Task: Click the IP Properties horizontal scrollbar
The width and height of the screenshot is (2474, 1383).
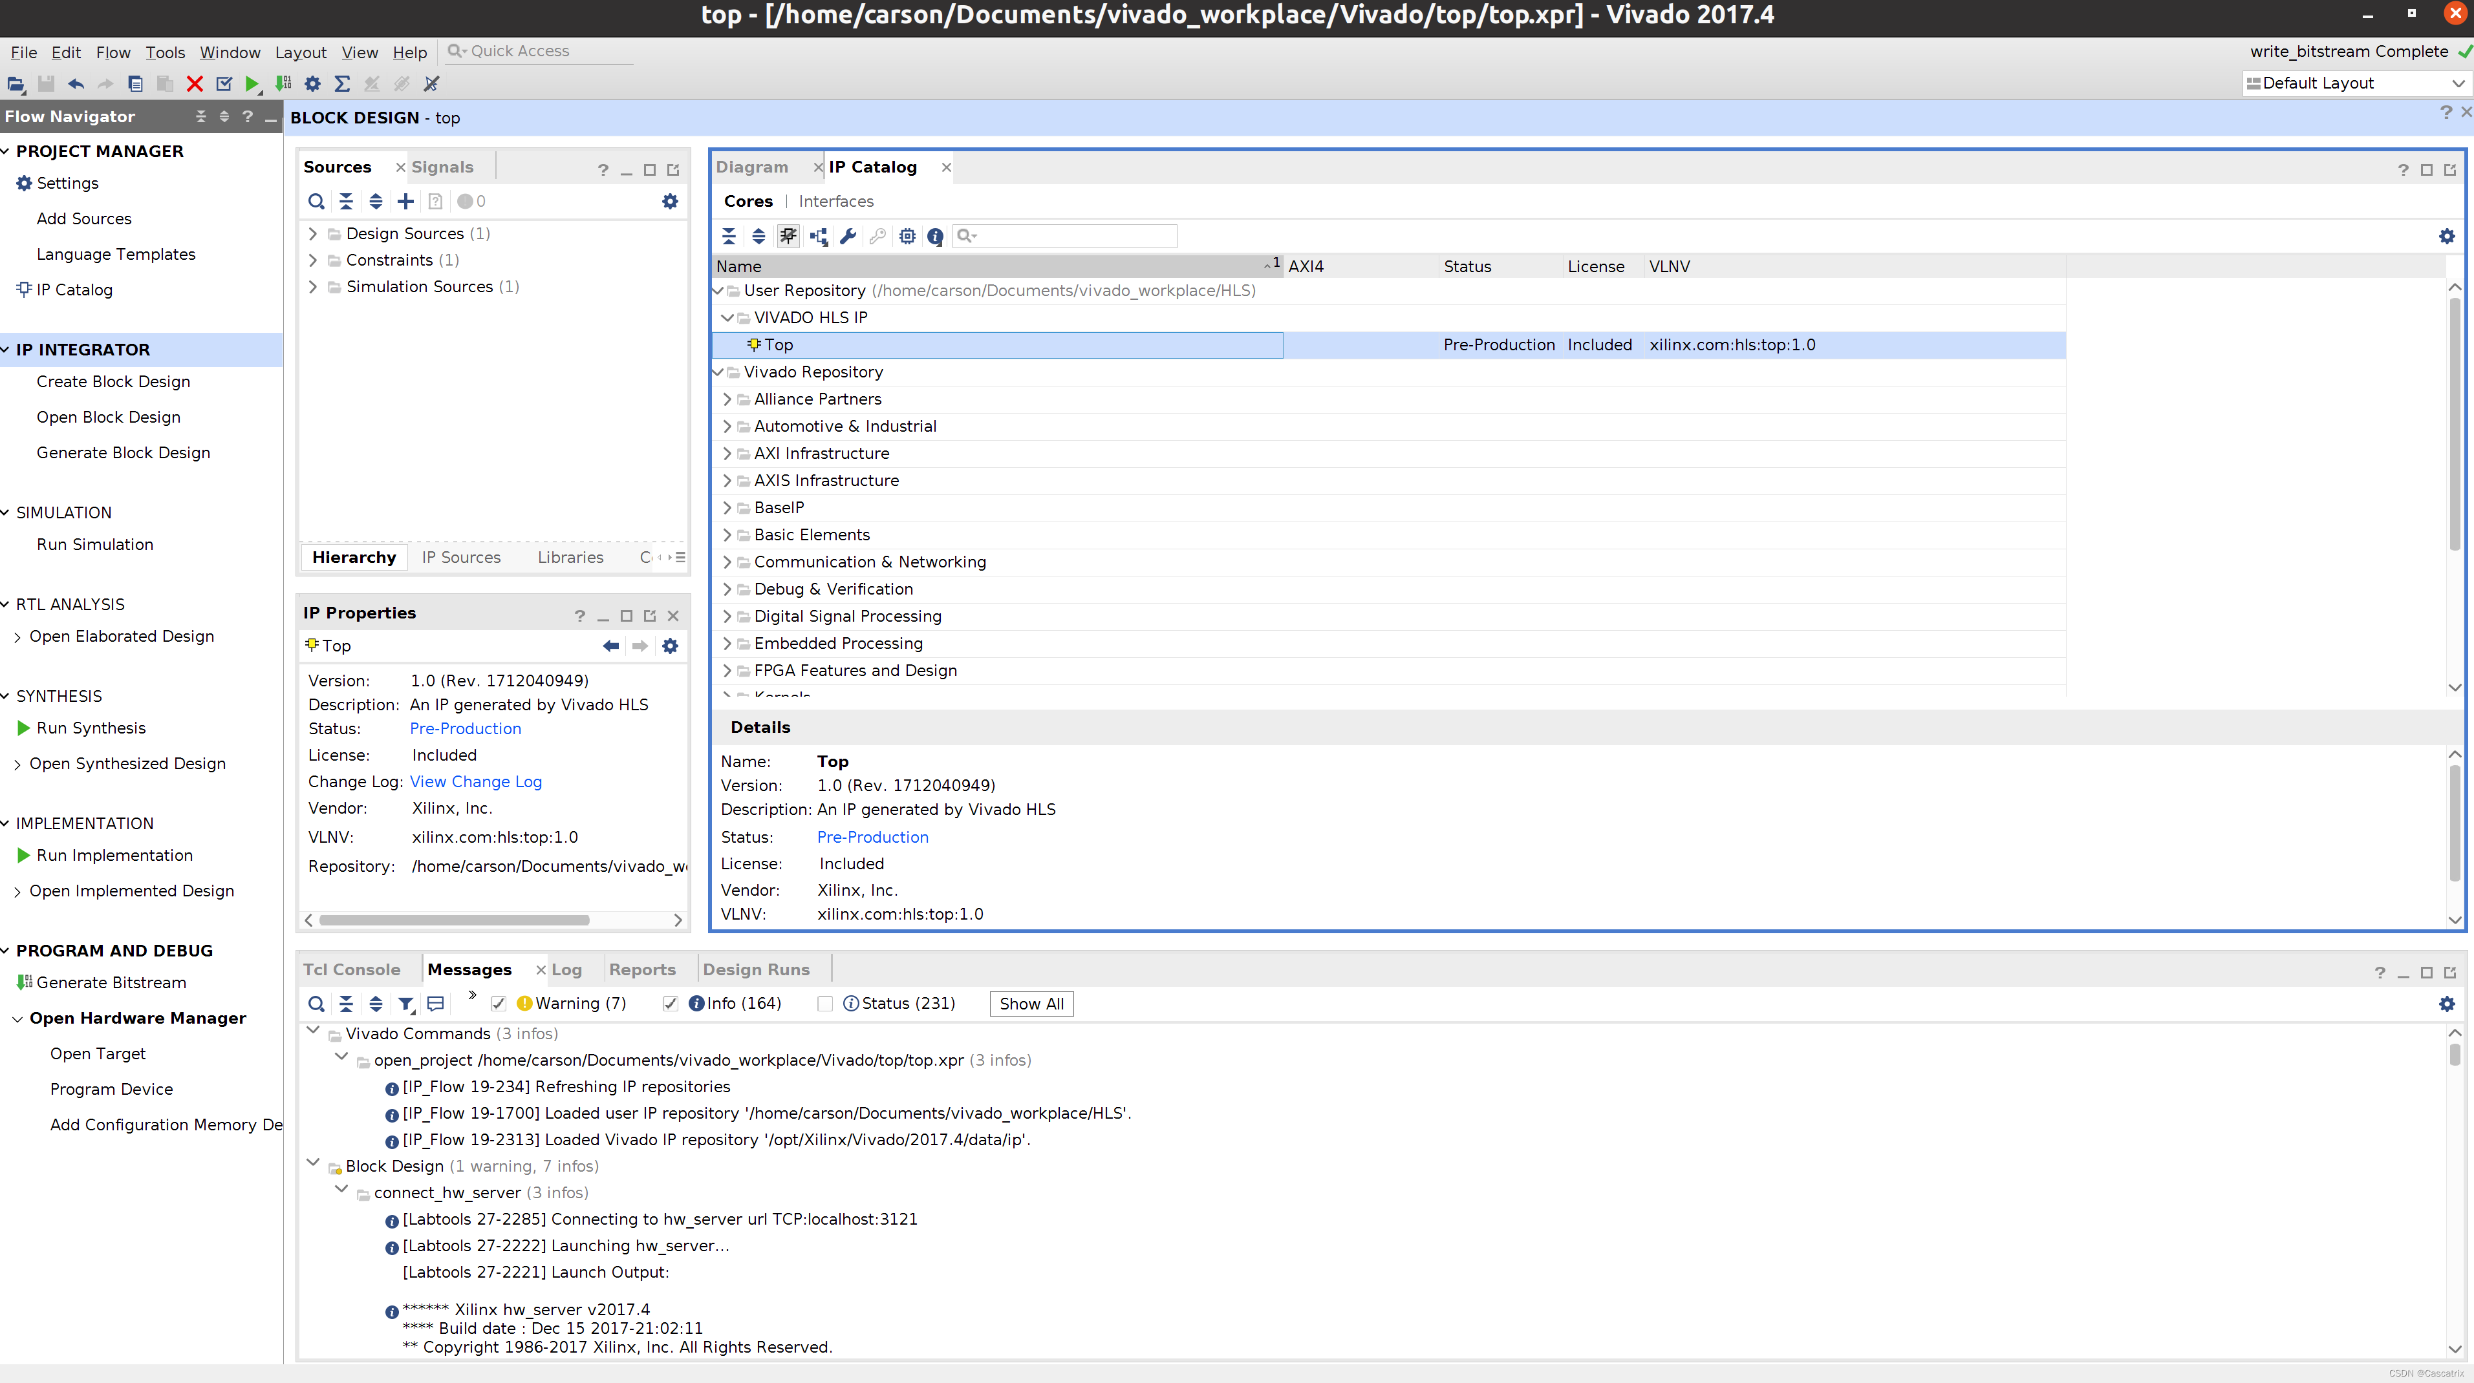Action: pos(455,920)
